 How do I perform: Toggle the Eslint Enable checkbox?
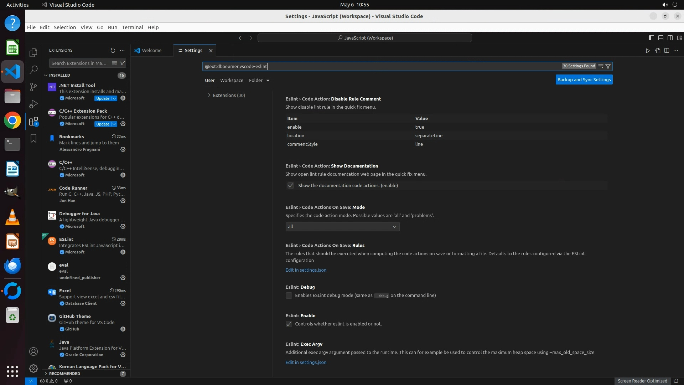pyautogui.click(x=289, y=324)
